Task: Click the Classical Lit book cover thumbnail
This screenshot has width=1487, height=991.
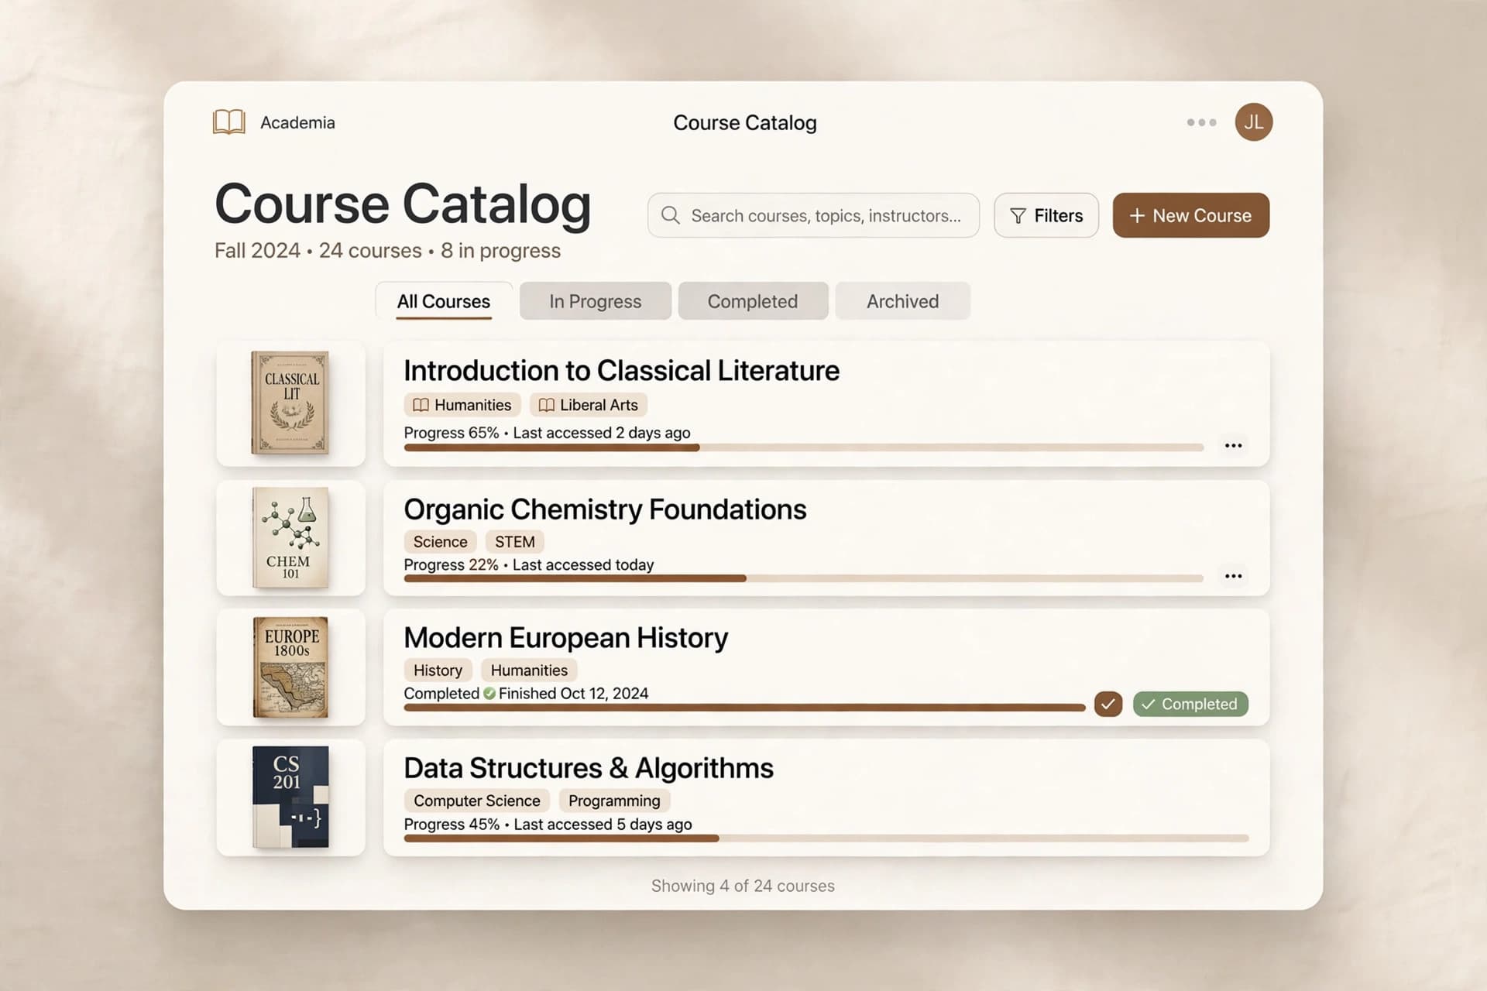Action: [290, 403]
